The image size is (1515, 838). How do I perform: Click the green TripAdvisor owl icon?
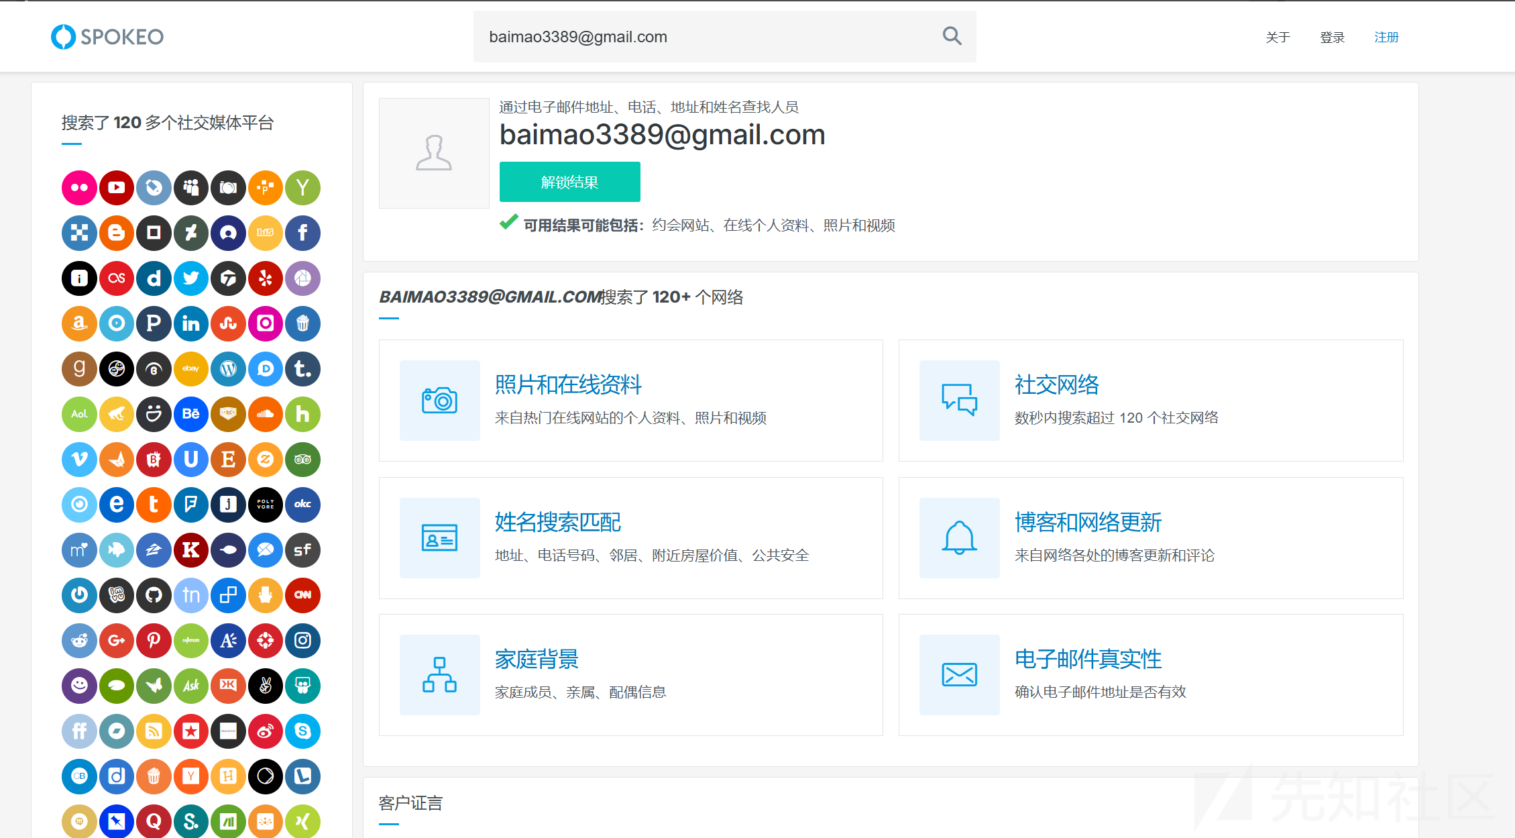click(302, 460)
